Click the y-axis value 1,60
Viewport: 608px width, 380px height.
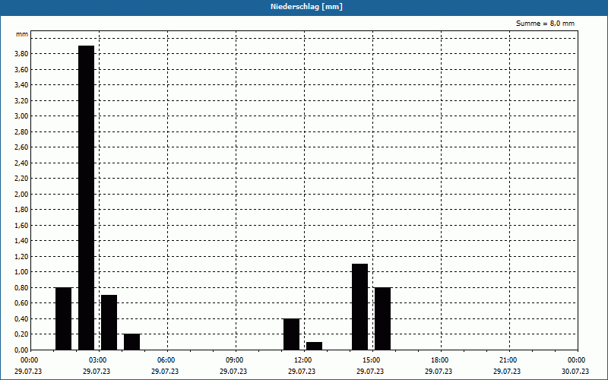point(21,225)
